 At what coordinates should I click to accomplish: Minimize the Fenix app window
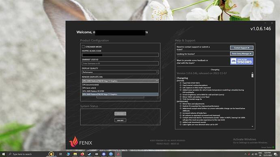[265, 23]
